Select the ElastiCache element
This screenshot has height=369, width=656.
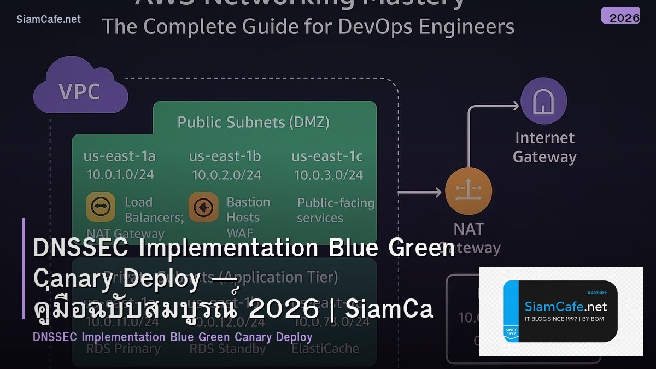(326, 348)
